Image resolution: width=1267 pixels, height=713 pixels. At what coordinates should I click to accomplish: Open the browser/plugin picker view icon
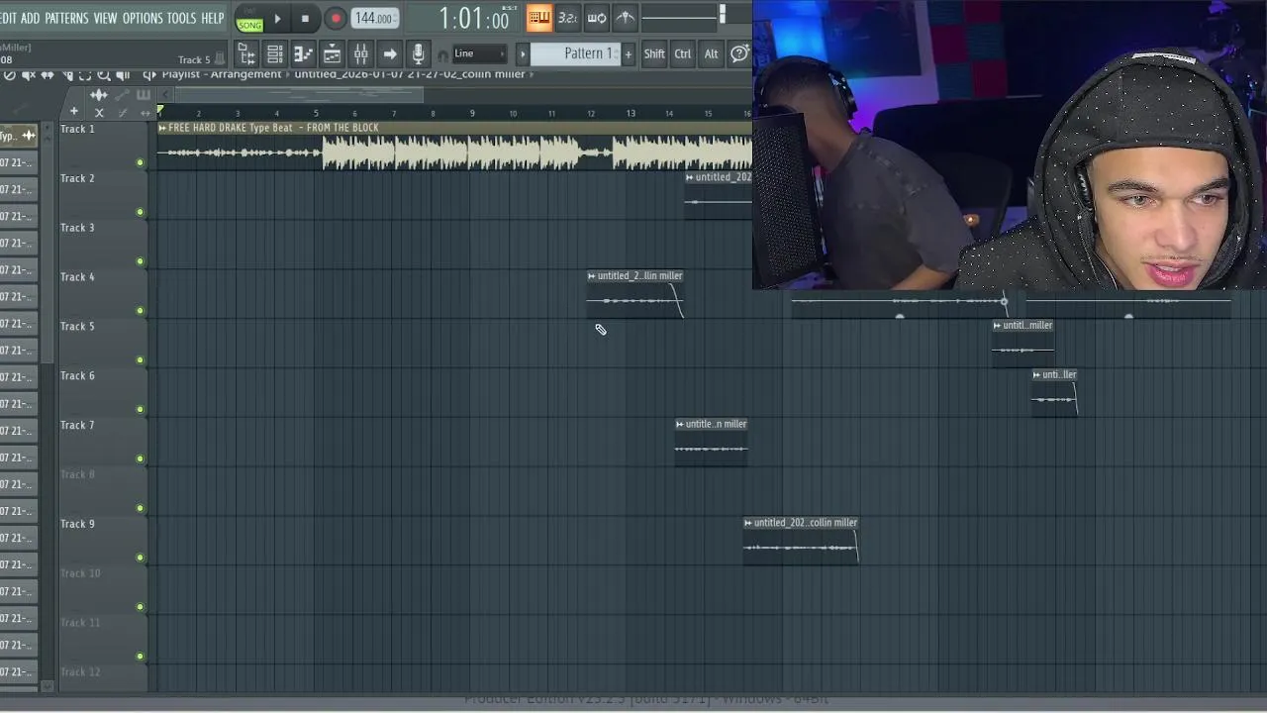246,53
